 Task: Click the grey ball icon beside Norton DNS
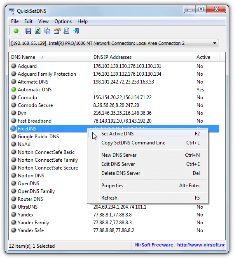[14, 175]
